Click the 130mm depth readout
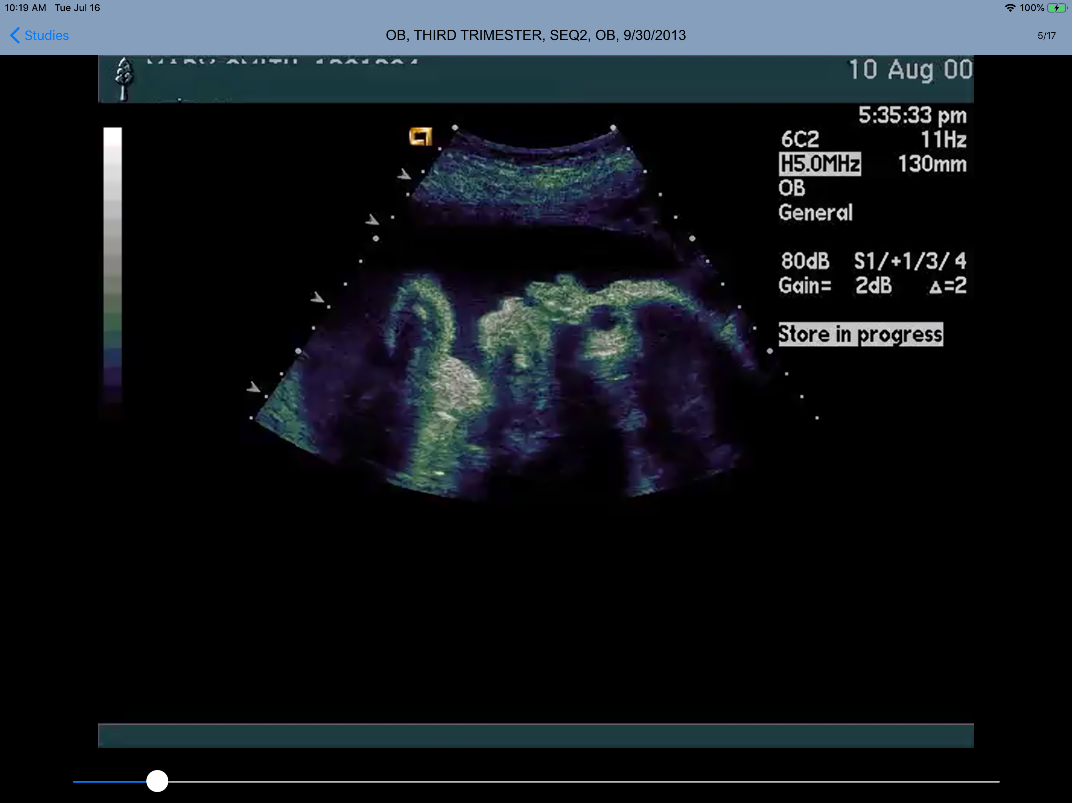Viewport: 1072px width, 803px height. pyautogui.click(x=932, y=164)
